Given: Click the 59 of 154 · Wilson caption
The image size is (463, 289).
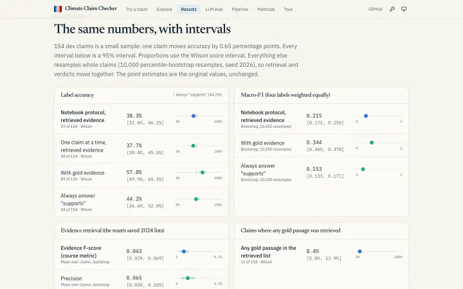Looking at the screenshot, I should click(77, 127).
